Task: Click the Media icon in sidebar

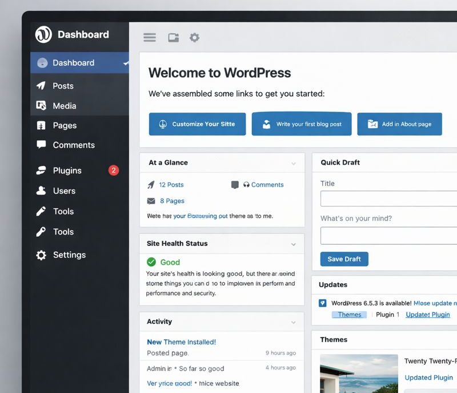Action: pyautogui.click(x=41, y=106)
